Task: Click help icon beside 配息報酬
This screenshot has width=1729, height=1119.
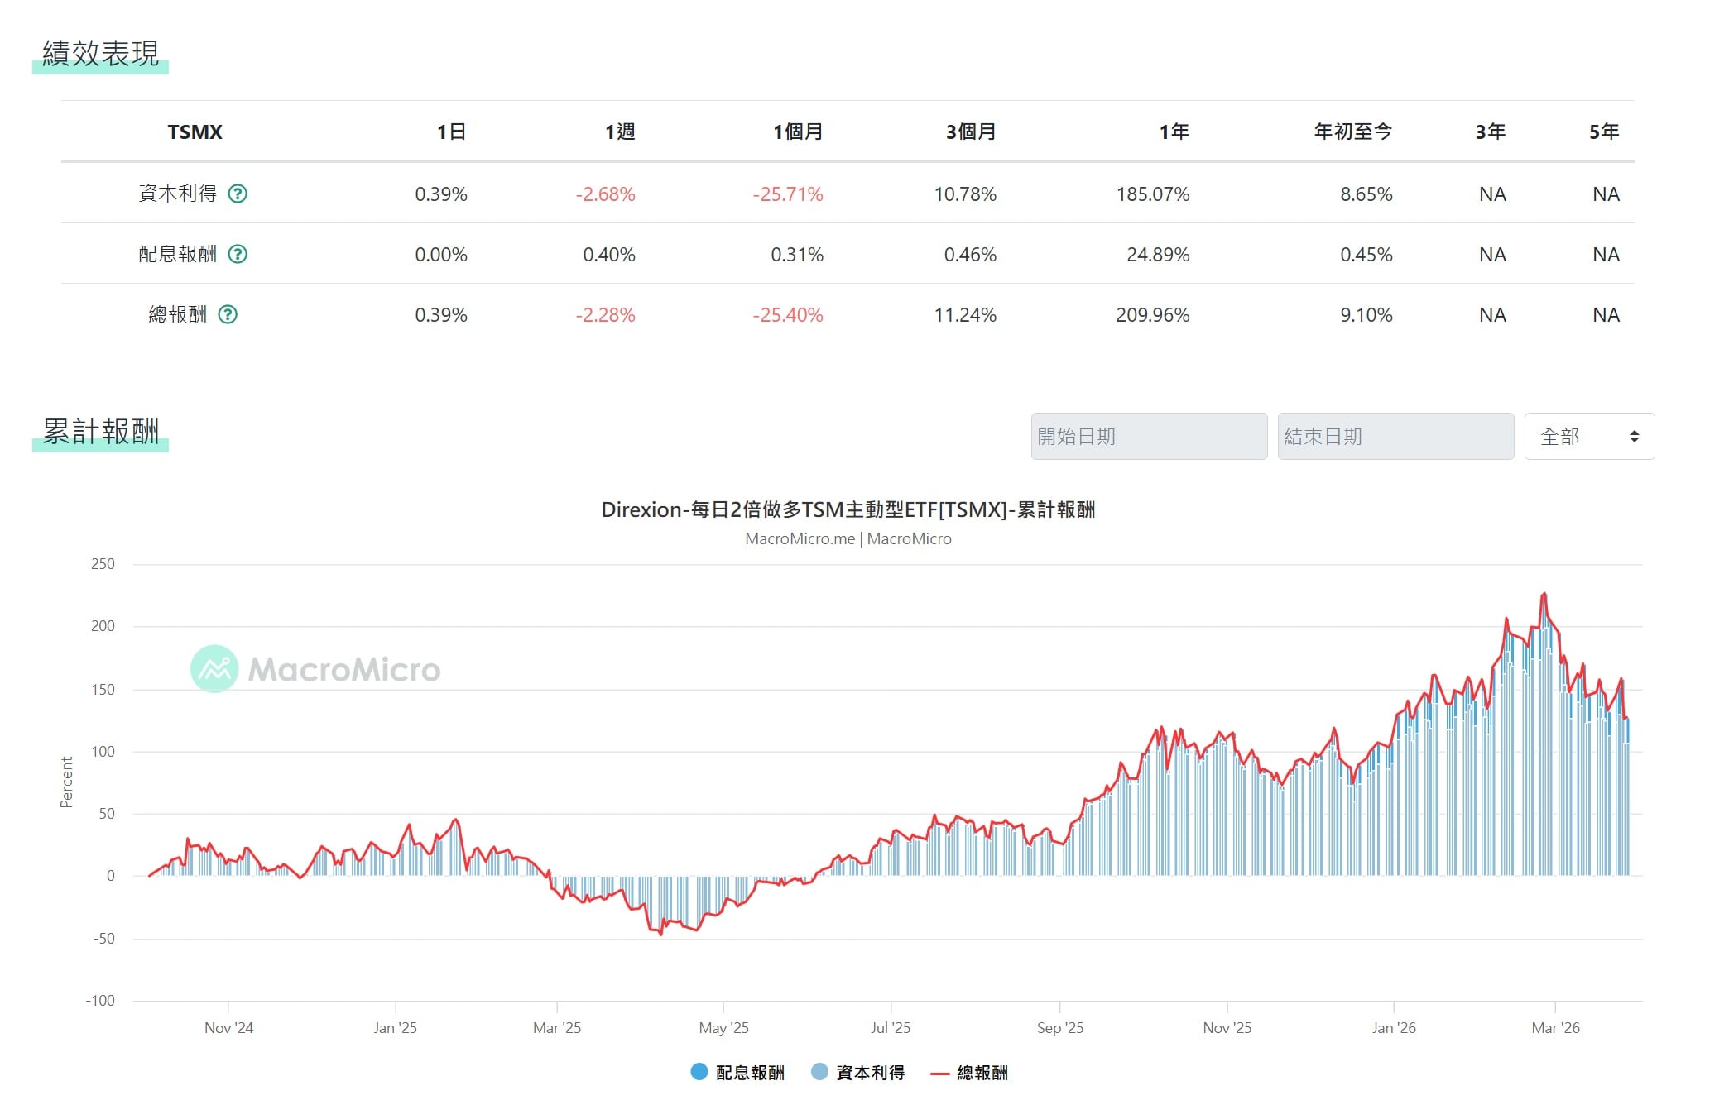Action: click(x=238, y=254)
